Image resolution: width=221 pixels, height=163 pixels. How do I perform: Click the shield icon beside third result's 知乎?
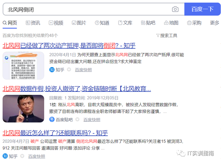pyautogui.click(x=22, y=156)
